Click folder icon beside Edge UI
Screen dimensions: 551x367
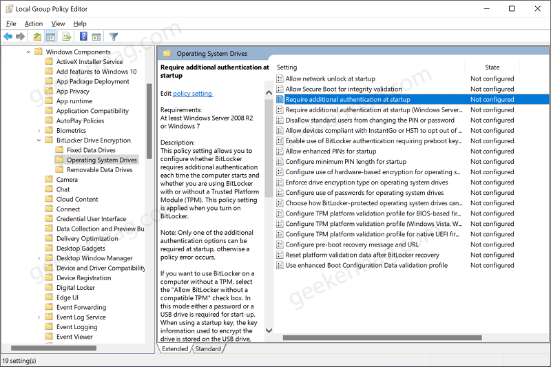[49, 297]
